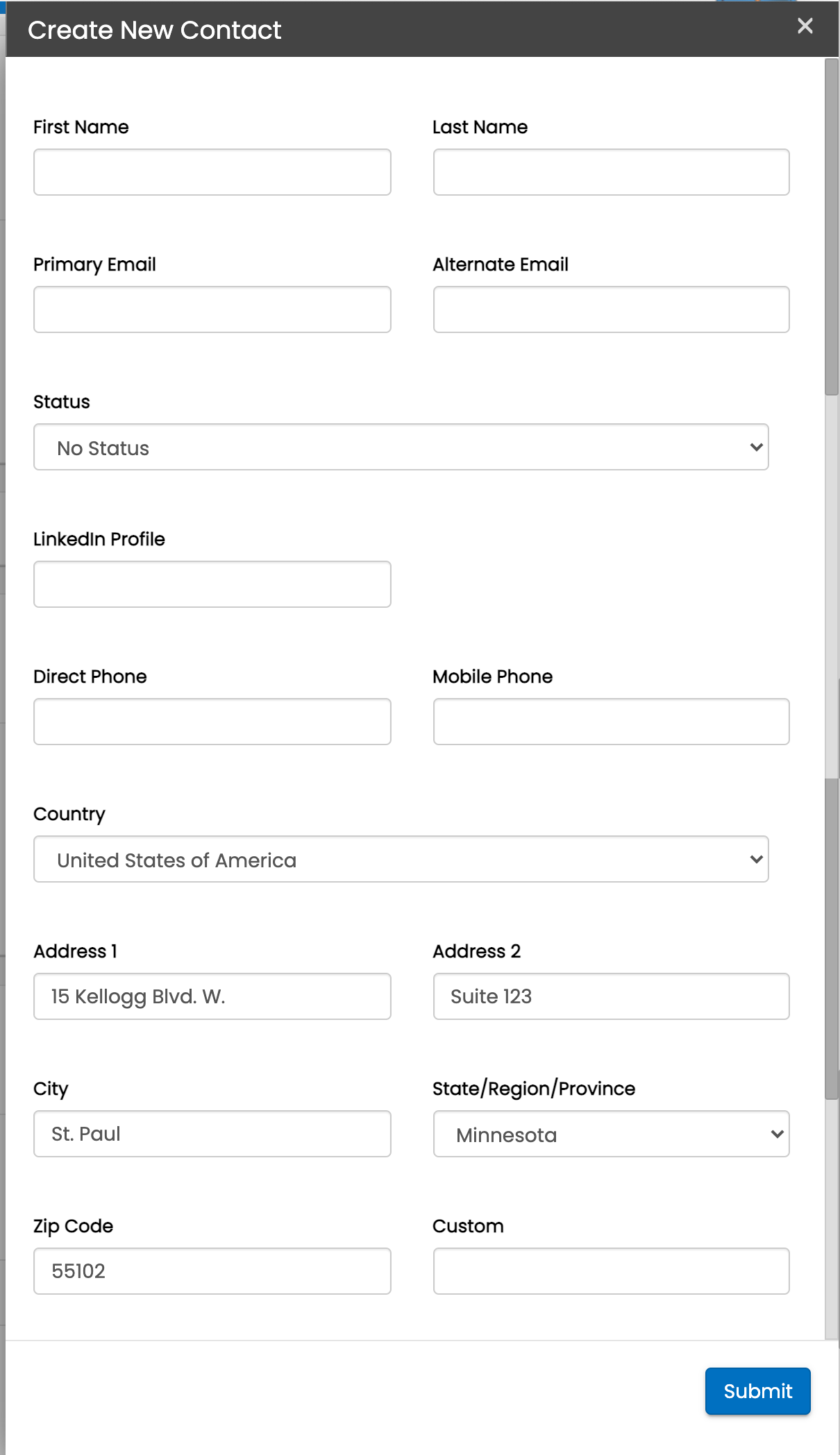
Task: Click the Status field label
Action: point(62,402)
